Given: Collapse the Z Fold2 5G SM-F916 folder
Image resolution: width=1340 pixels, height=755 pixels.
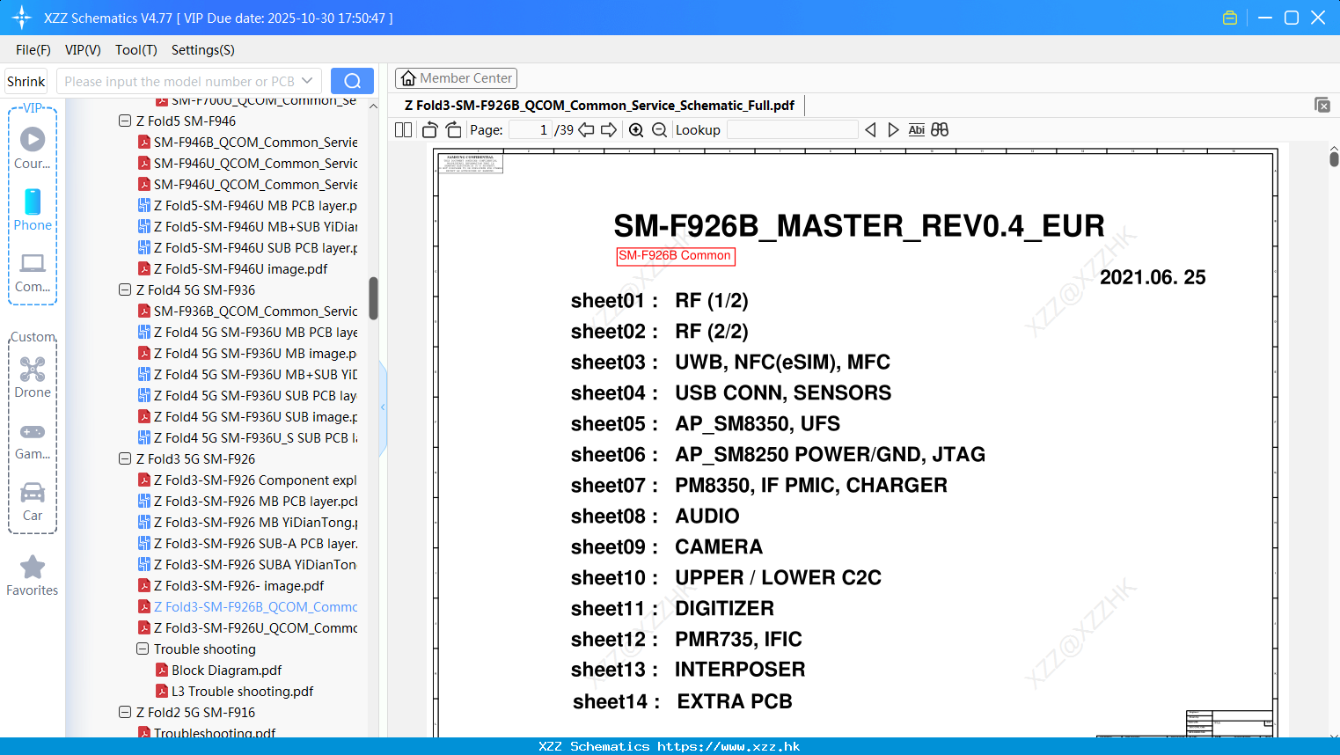Looking at the screenshot, I should click(125, 712).
